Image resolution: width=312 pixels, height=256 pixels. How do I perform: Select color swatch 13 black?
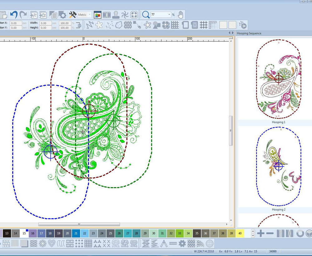[x=7, y=233]
